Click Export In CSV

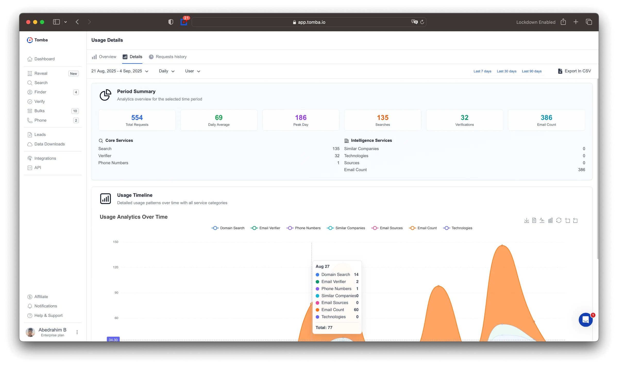574,71
